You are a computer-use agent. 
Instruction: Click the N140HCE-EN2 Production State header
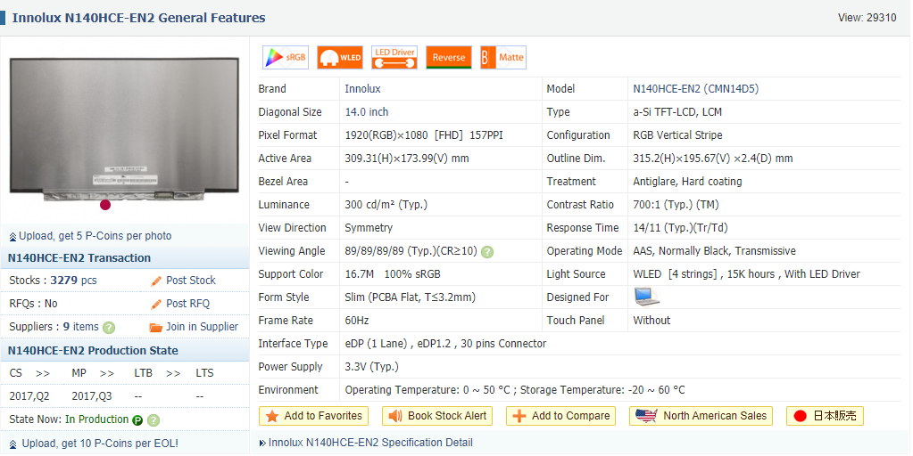[93, 351]
